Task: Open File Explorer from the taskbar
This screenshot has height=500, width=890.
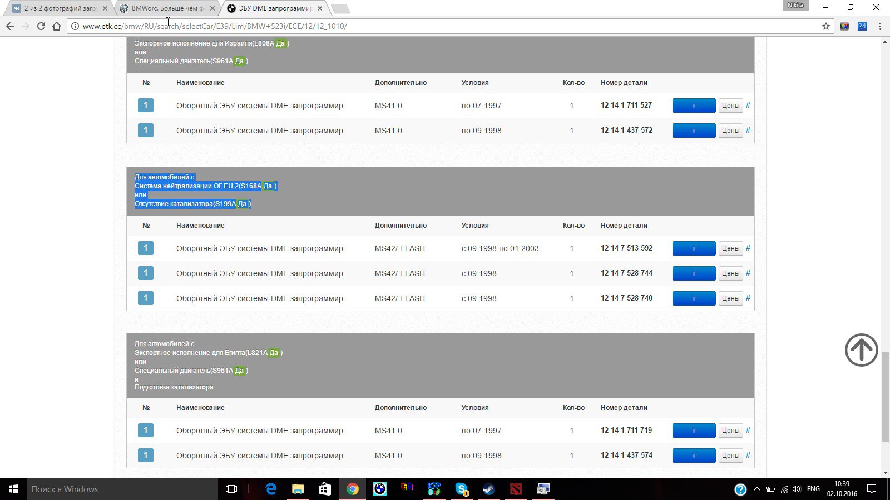Action: click(x=298, y=489)
